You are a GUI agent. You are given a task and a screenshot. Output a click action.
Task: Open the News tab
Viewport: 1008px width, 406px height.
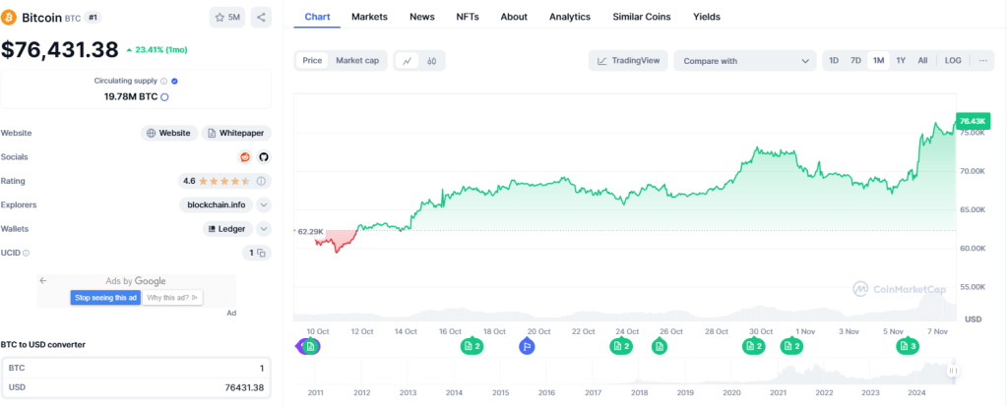tap(421, 17)
